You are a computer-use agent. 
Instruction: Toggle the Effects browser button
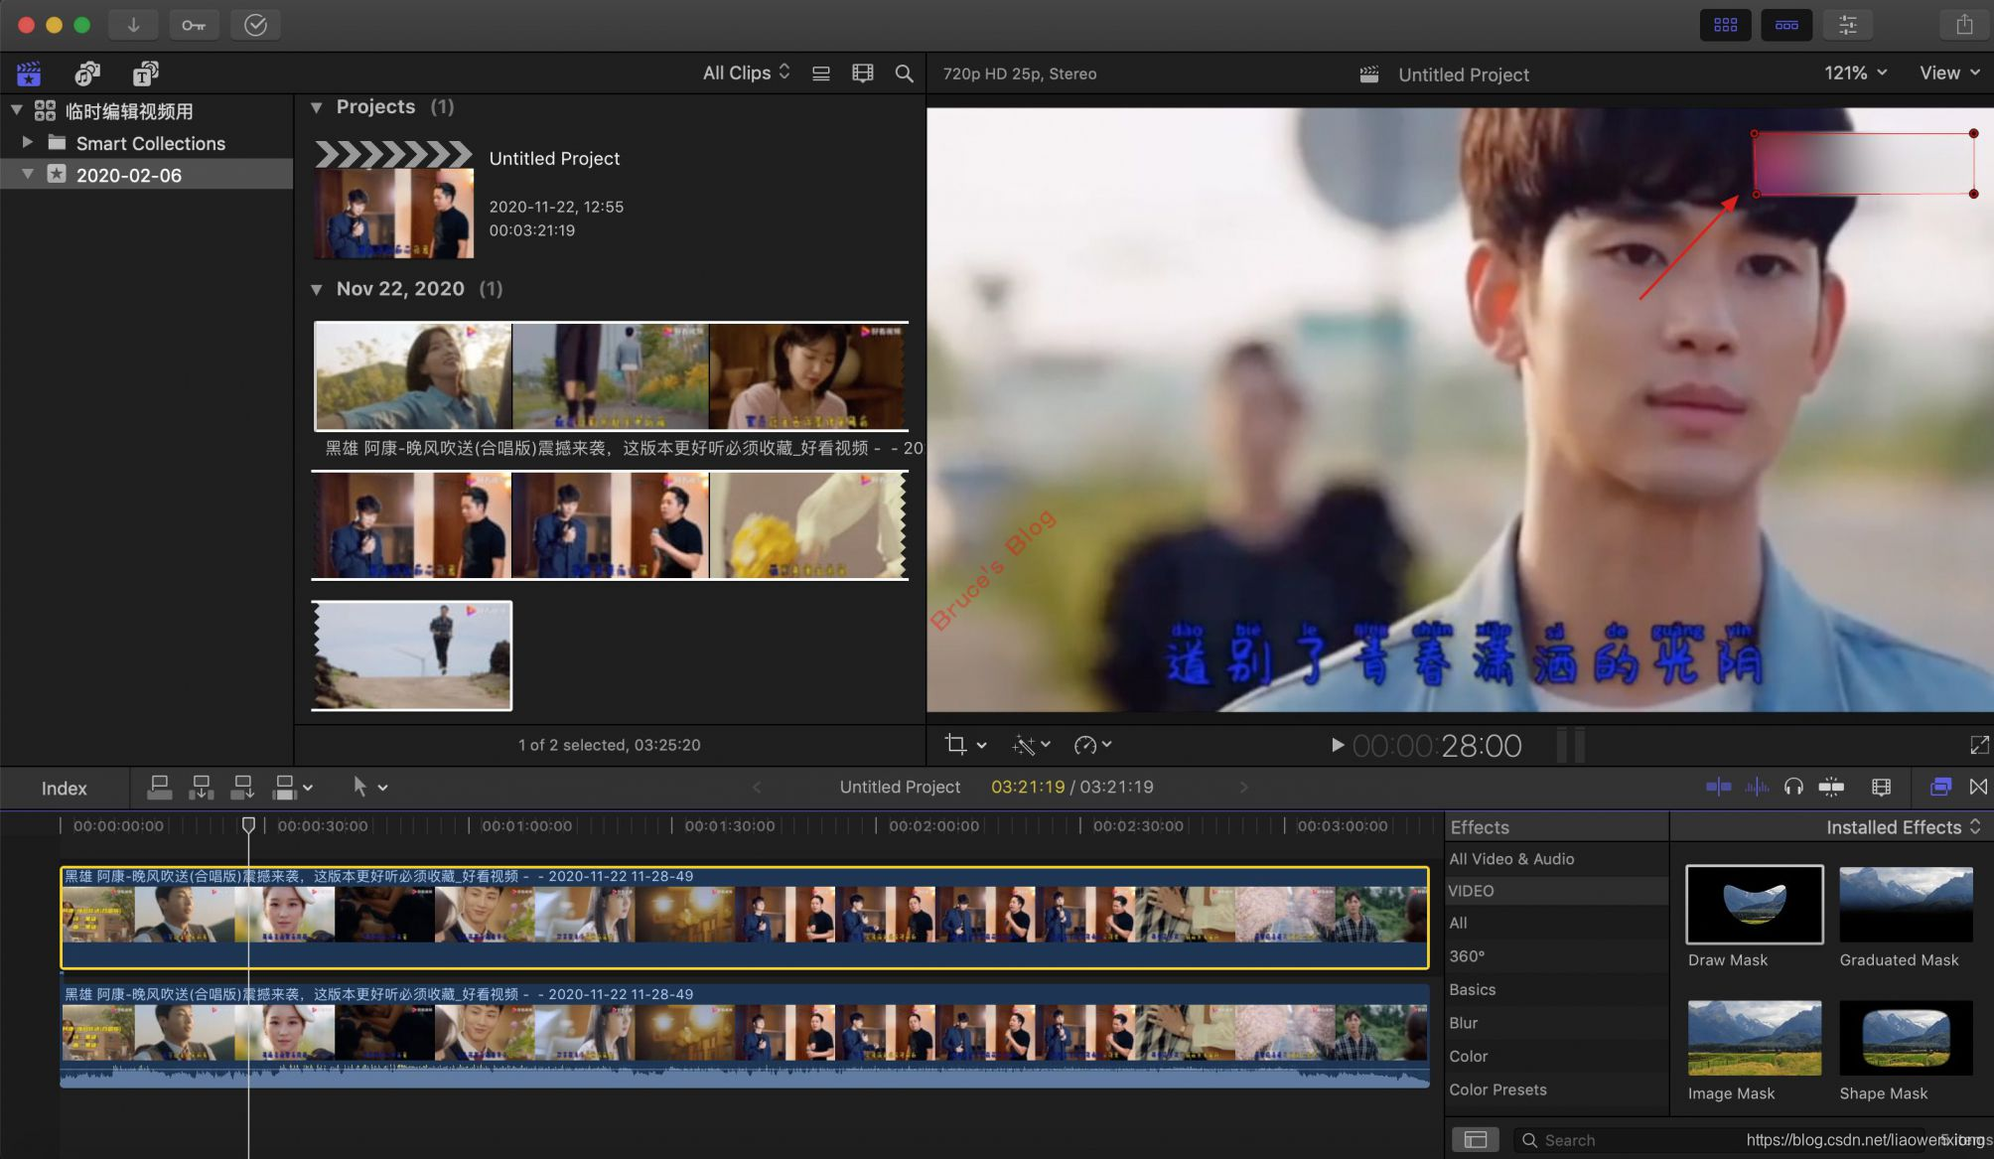click(1939, 788)
